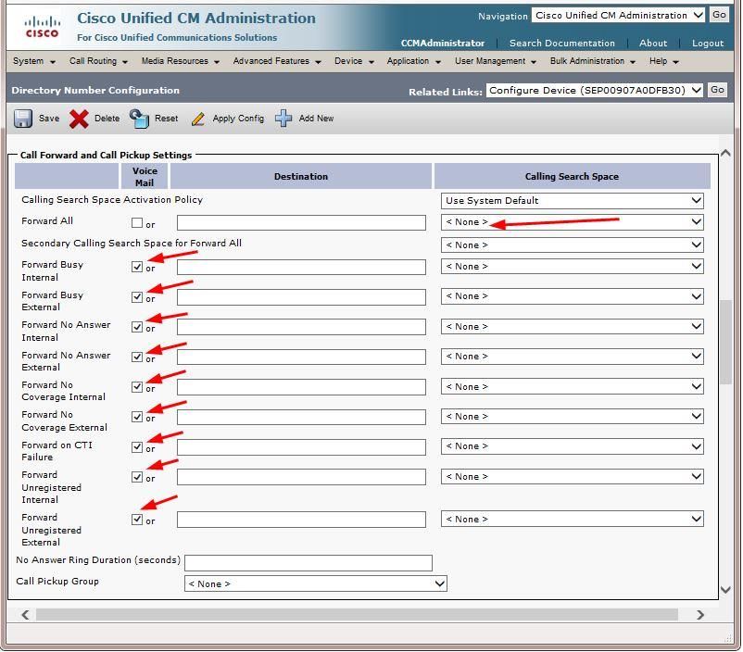Screen dimensions: 743x652
Task: Click the No Answer Ring Duration field
Action: click(x=309, y=562)
